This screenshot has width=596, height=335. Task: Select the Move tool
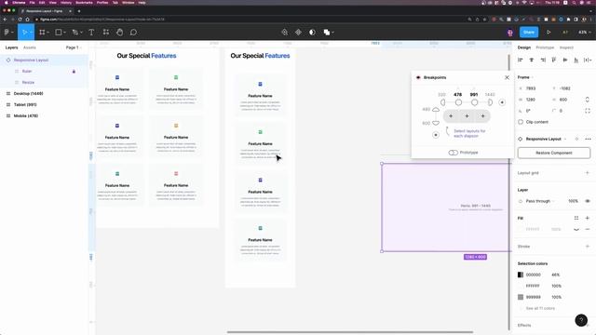tap(24, 33)
